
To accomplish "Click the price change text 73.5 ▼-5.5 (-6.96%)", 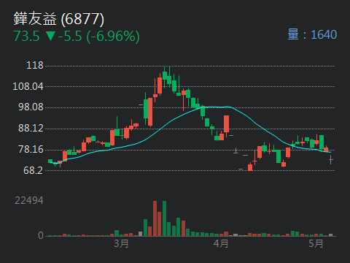I will [77, 37].
